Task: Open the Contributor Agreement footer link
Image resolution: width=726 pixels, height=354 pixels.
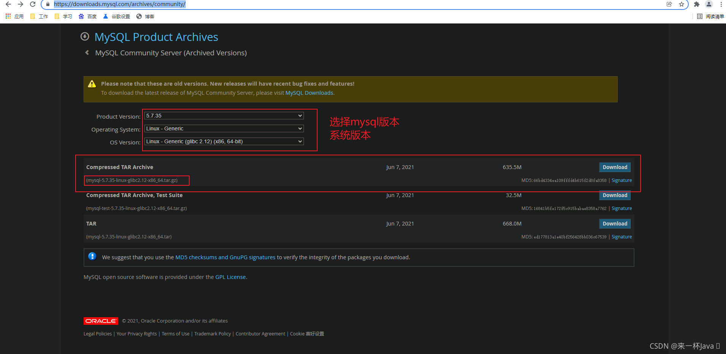Action: pos(260,334)
